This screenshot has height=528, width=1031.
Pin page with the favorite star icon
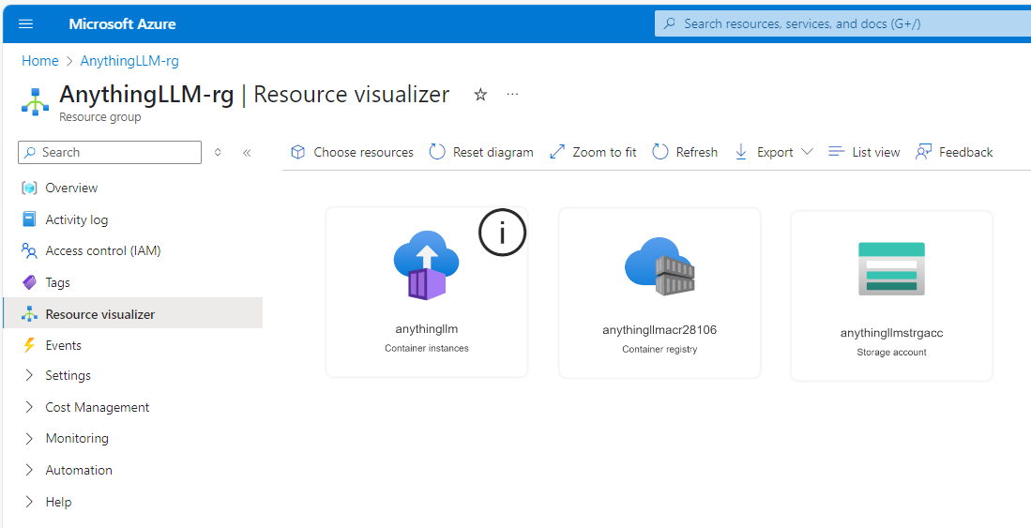pos(480,95)
